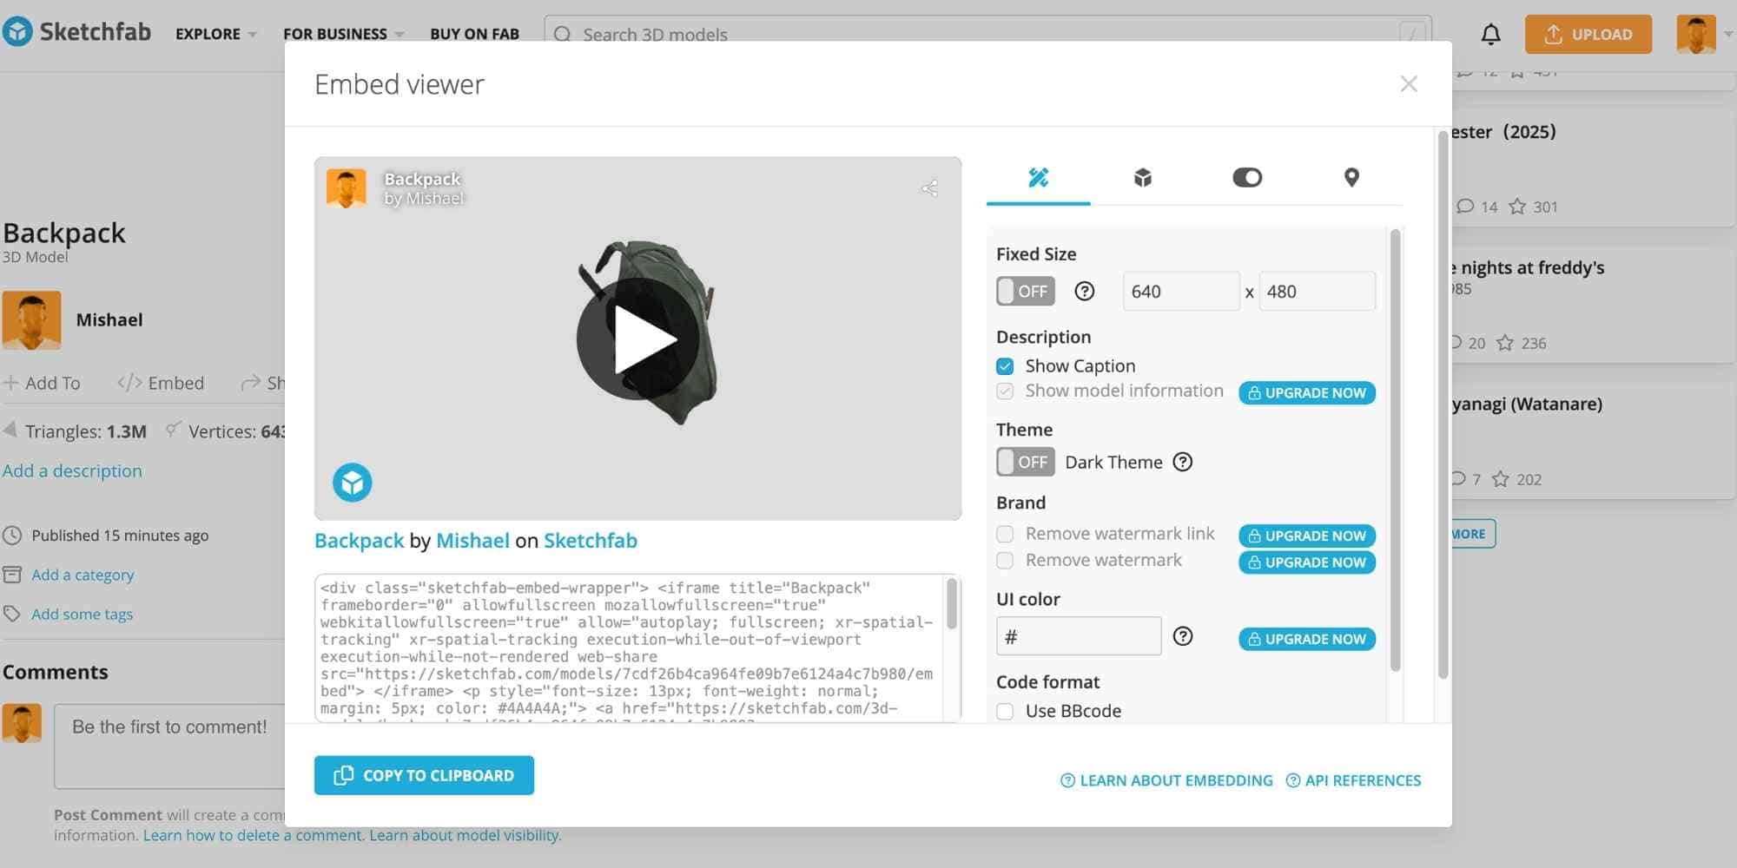Open the API References link

1353,780
